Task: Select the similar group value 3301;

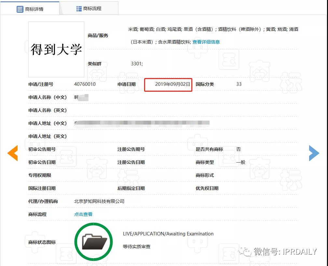Action: click(137, 63)
